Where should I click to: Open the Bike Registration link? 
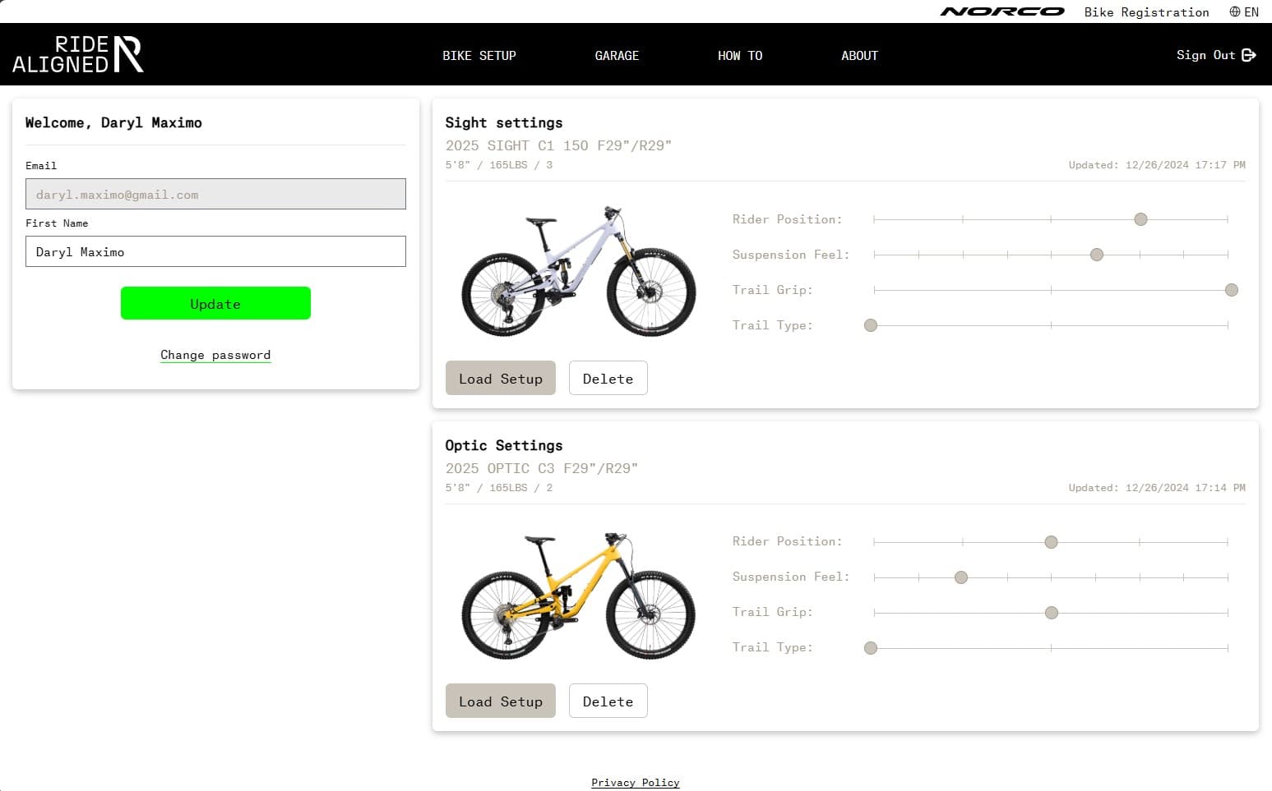tap(1146, 11)
